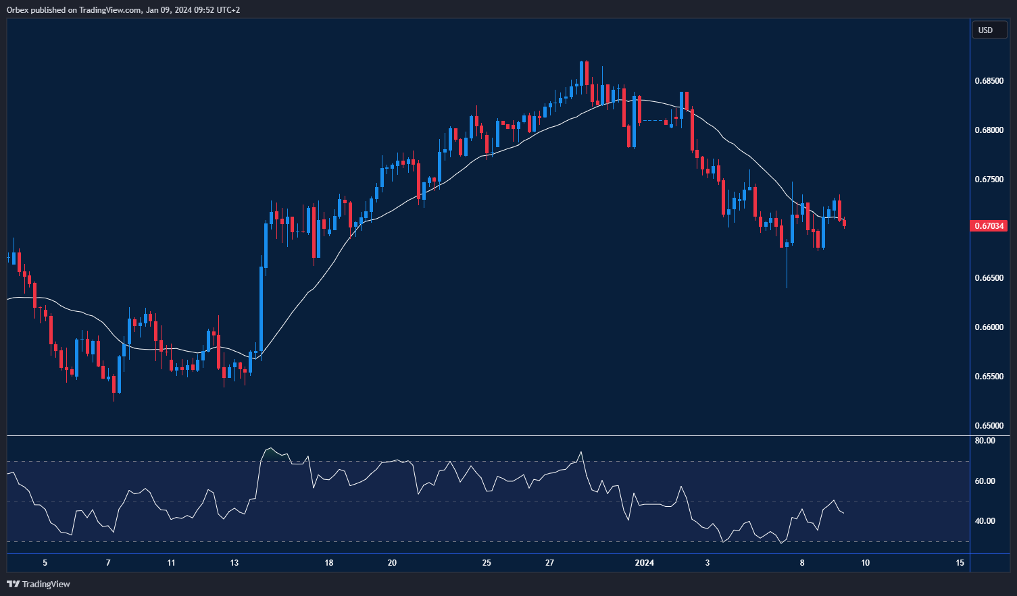Screen dimensions: 1017x596
Task: Select the dashed blue gap line near 2024
Action: [652, 121]
